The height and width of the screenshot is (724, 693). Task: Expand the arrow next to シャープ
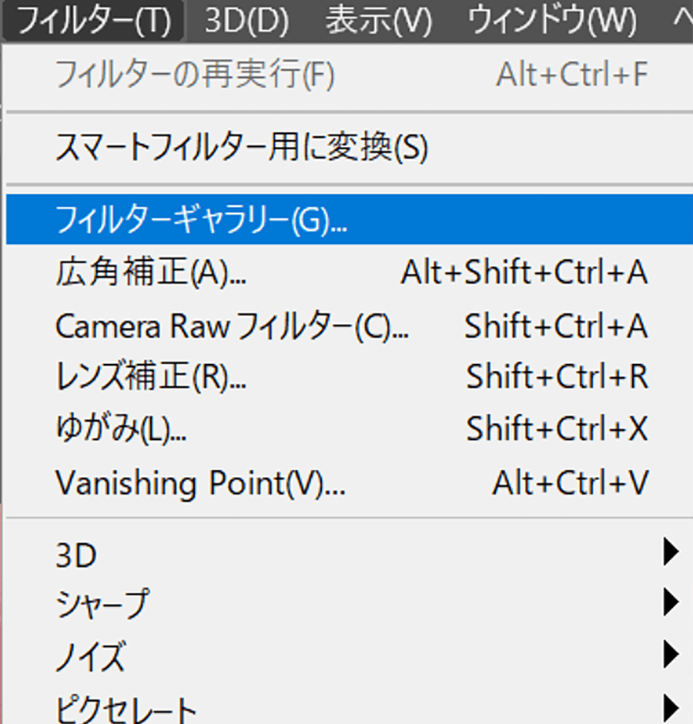(671, 602)
